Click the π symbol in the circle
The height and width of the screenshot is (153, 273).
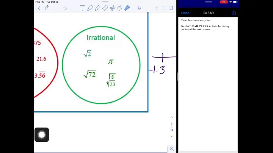[x=111, y=61]
